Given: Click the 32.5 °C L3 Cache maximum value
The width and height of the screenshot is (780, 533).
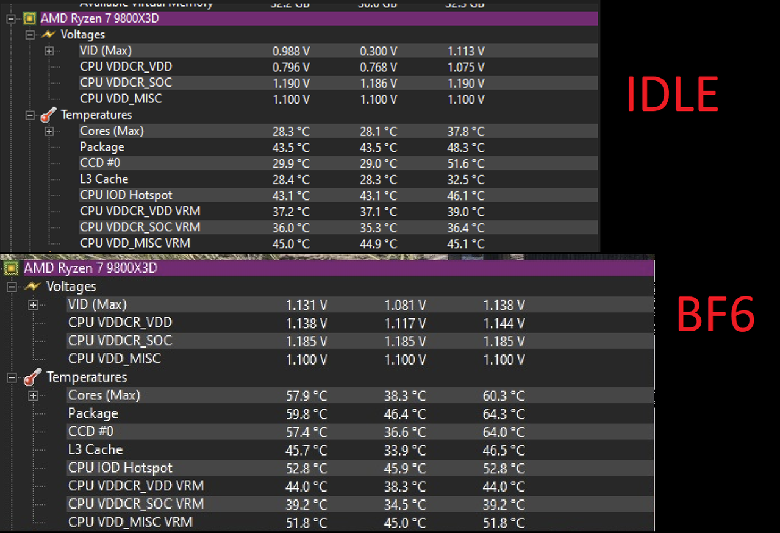Looking at the screenshot, I should (x=466, y=179).
